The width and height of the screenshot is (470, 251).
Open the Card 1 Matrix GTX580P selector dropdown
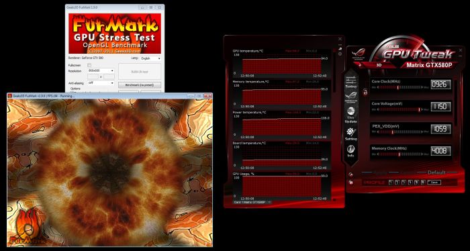(x=252, y=202)
